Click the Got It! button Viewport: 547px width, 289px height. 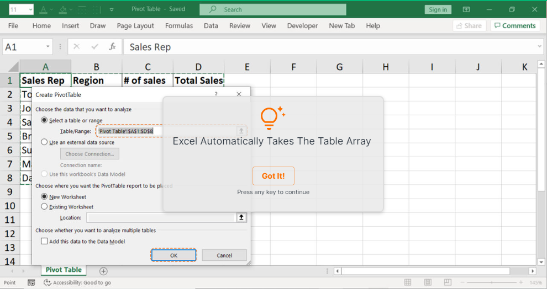point(273,176)
